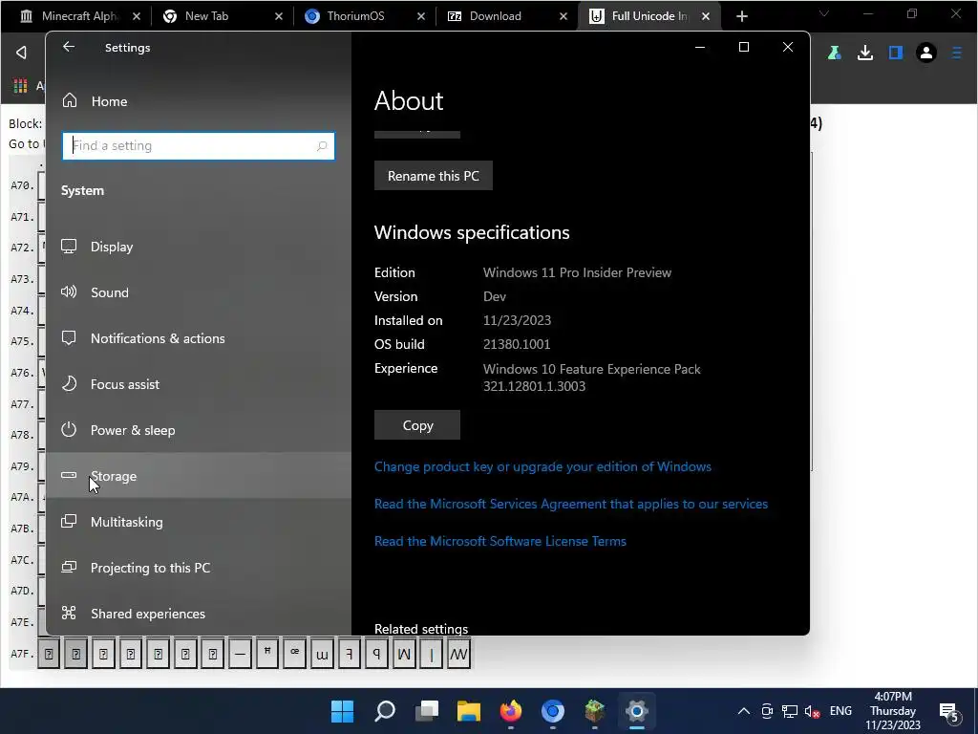
Task: Focus the Find a setting search box
Action: [x=198, y=146]
